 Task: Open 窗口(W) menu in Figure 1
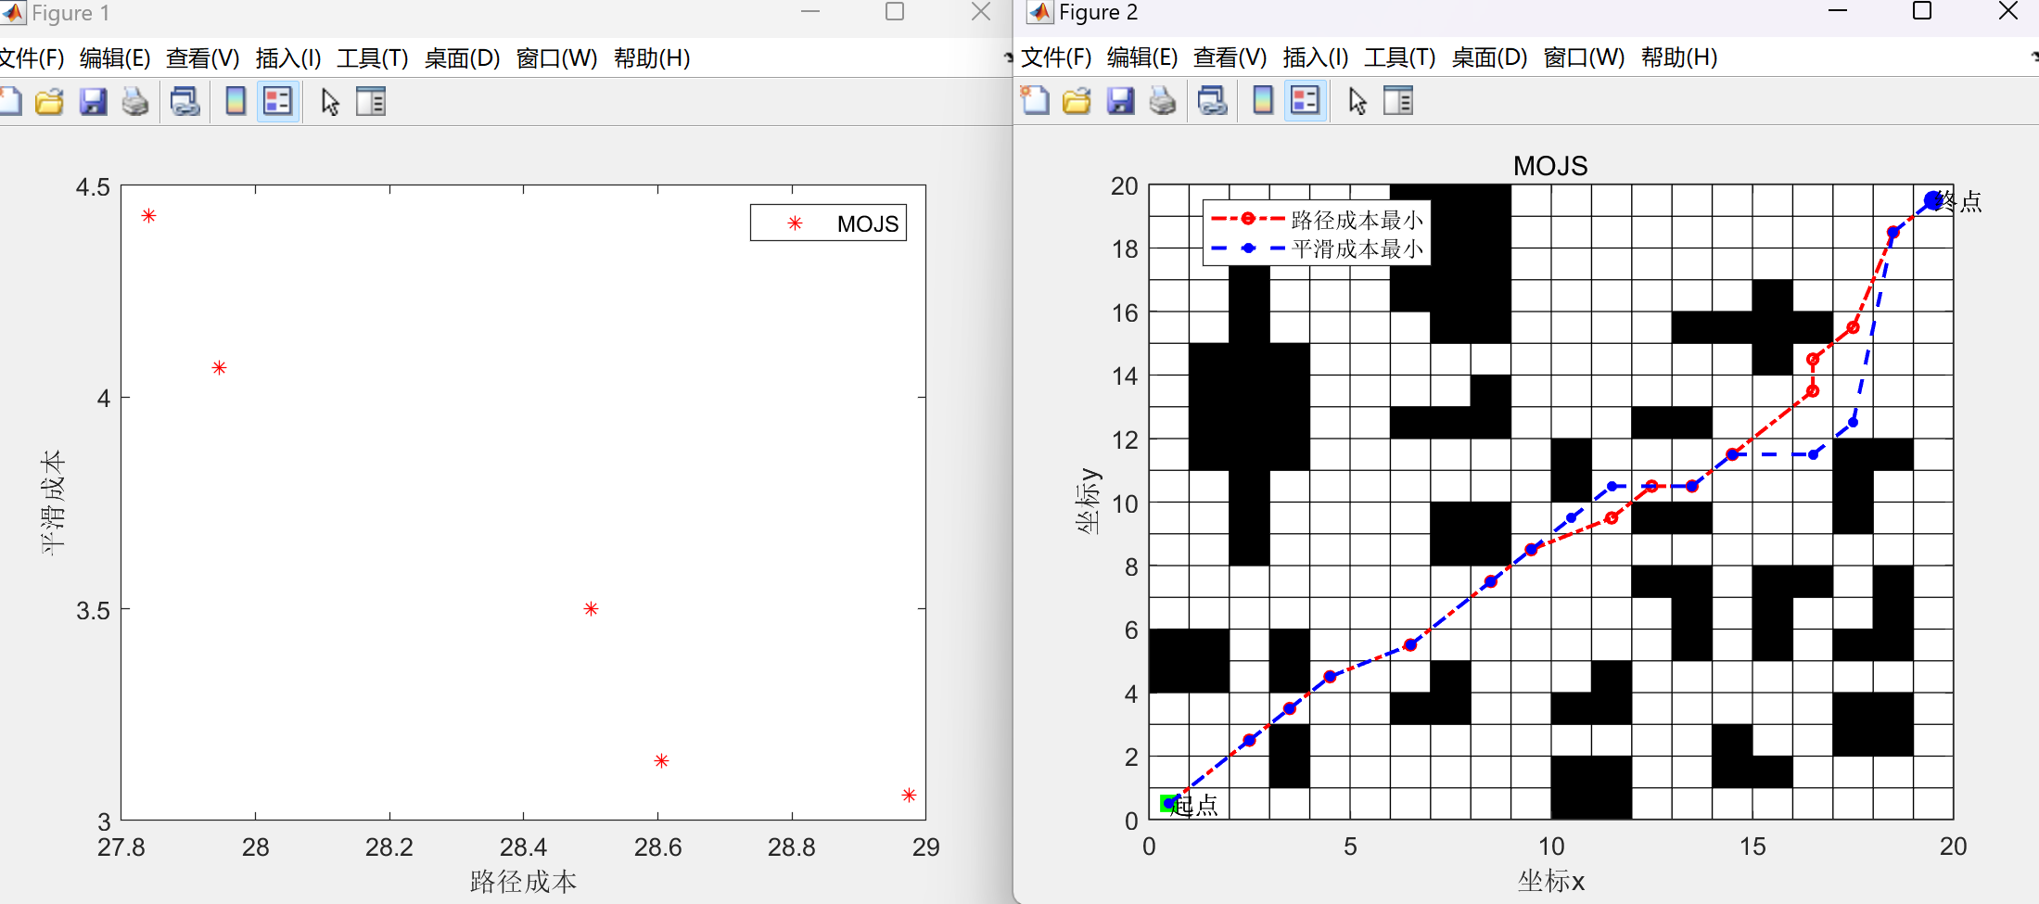pos(556,58)
